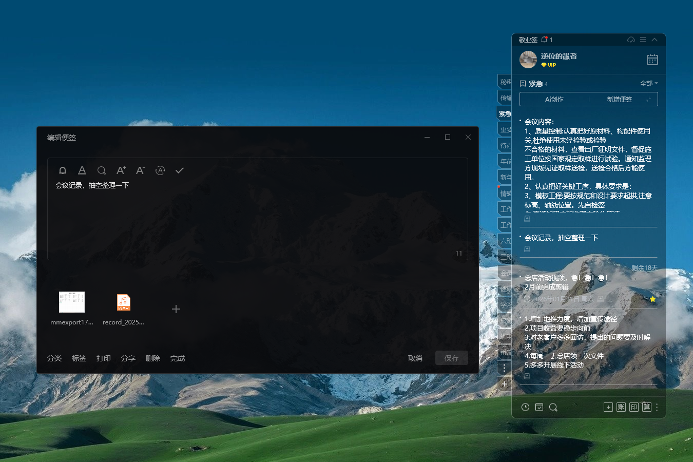
Task: Toggle the yellow star on 总店活动视频 note
Action: (652, 299)
